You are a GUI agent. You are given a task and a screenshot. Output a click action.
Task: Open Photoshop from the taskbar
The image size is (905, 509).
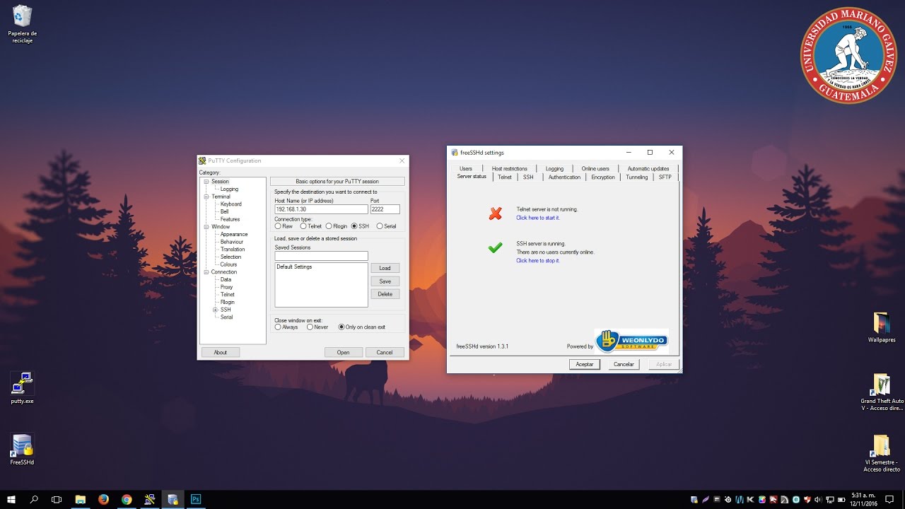pos(196,499)
